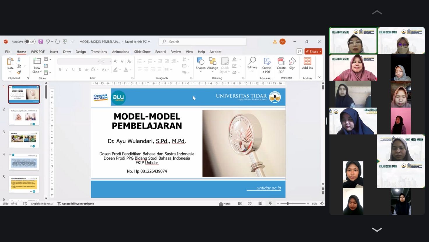Click the WPS Create PDF button

coord(281,65)
